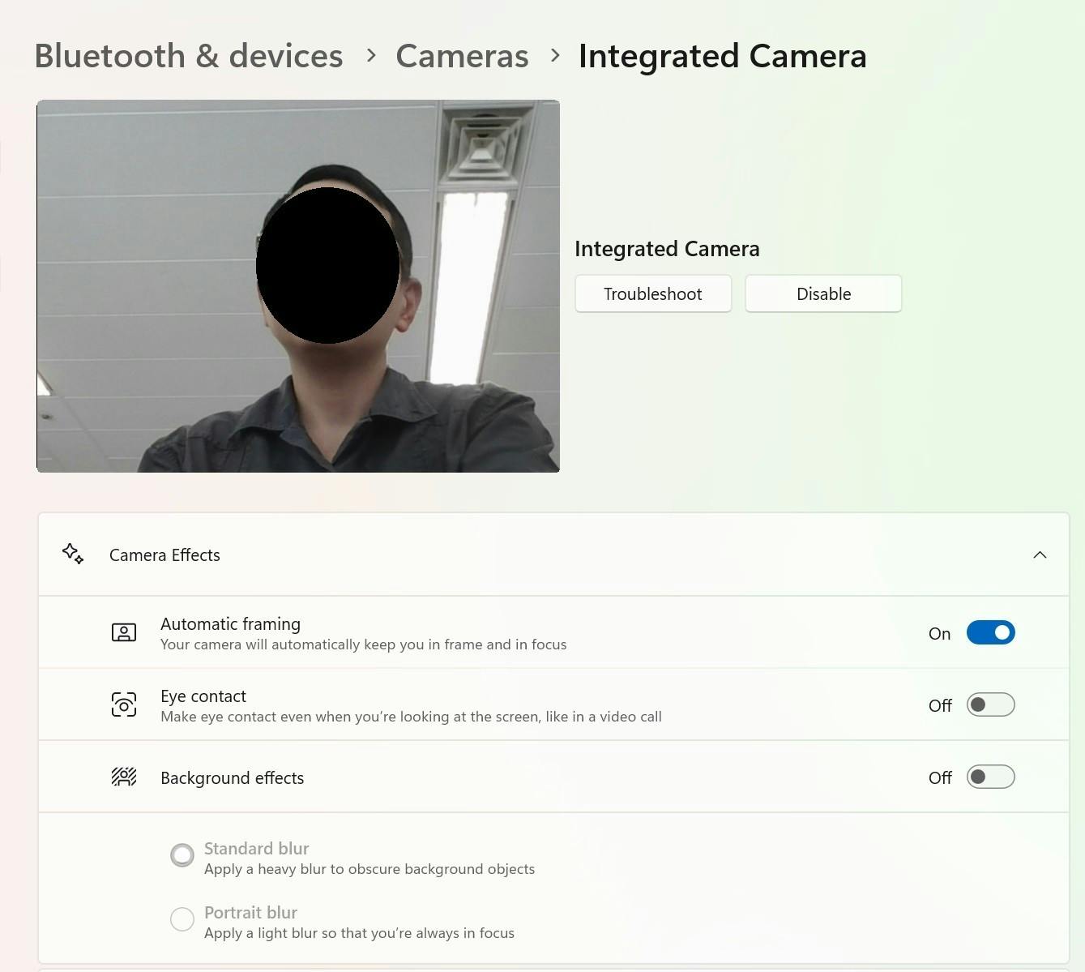Screen dimensions: 1085x972
Task: Select the Standard blur radio button
Action: 182,854
